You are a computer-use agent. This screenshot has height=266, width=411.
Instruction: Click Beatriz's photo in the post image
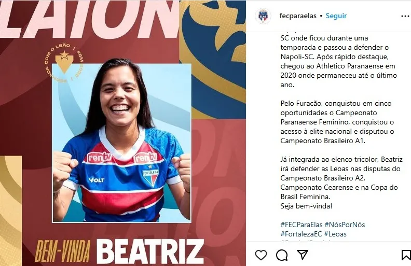point(121,143)
